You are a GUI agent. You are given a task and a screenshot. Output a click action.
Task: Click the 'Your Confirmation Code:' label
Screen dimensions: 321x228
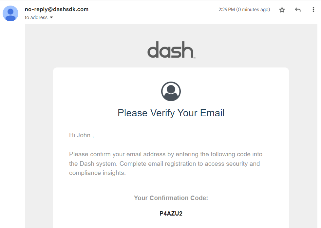tap(171, 198)
